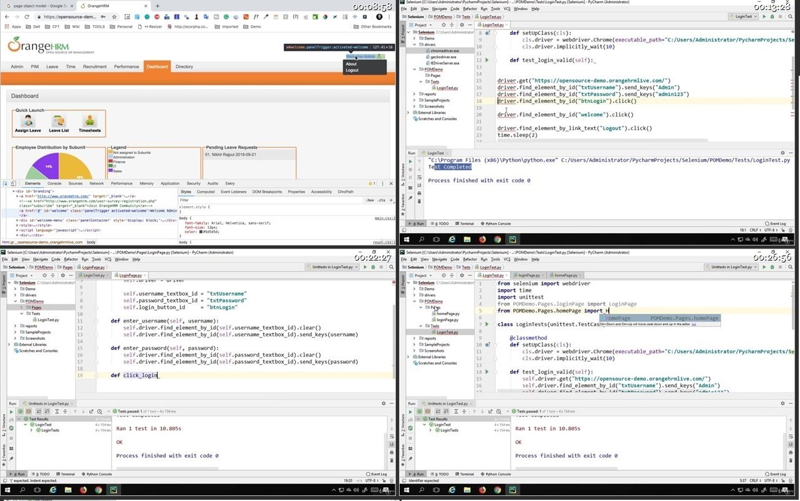Switch to the Console tab in DevTools

pos(55,183)
